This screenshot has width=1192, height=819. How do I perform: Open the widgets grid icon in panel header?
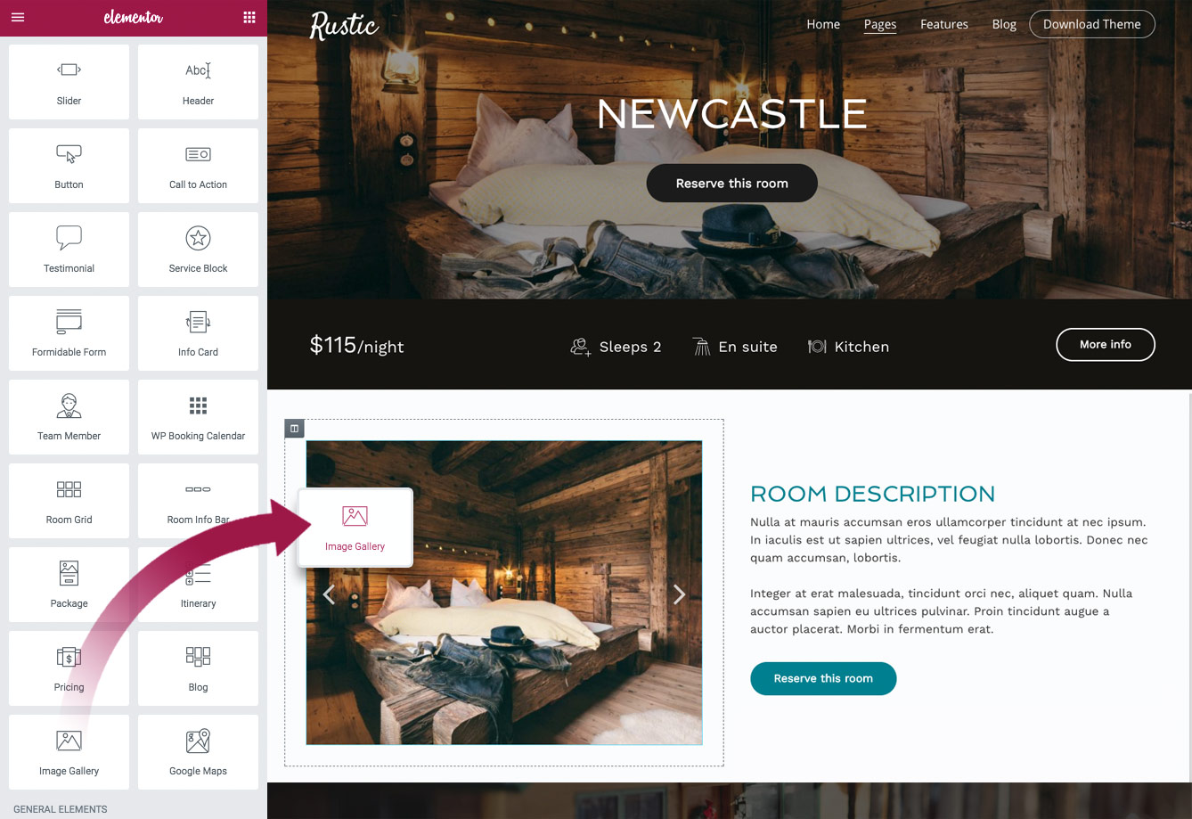(x=249, y=17)
